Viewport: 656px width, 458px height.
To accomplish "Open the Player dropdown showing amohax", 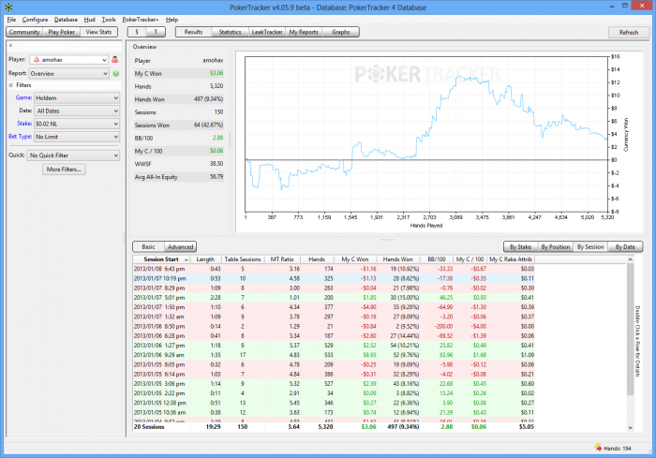I will tap(69, 60).
